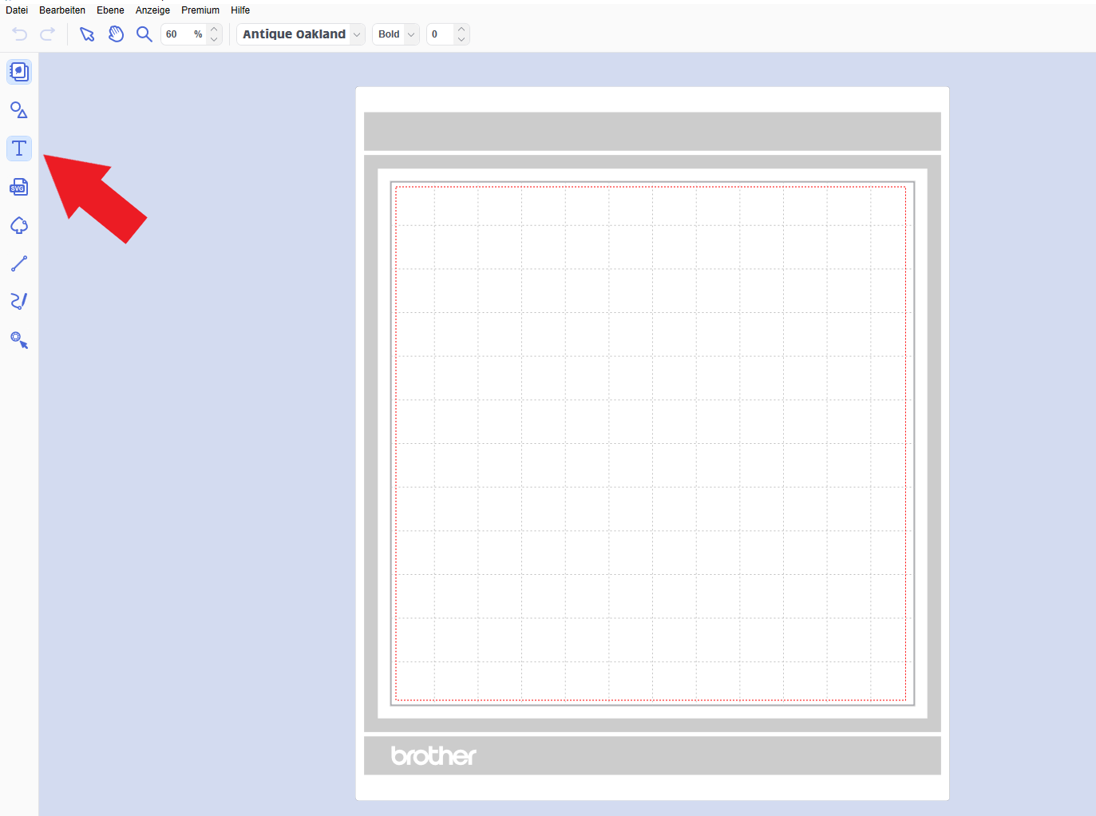
Task: Choose the freehand curve drawing tool
Action: [19, 301]
